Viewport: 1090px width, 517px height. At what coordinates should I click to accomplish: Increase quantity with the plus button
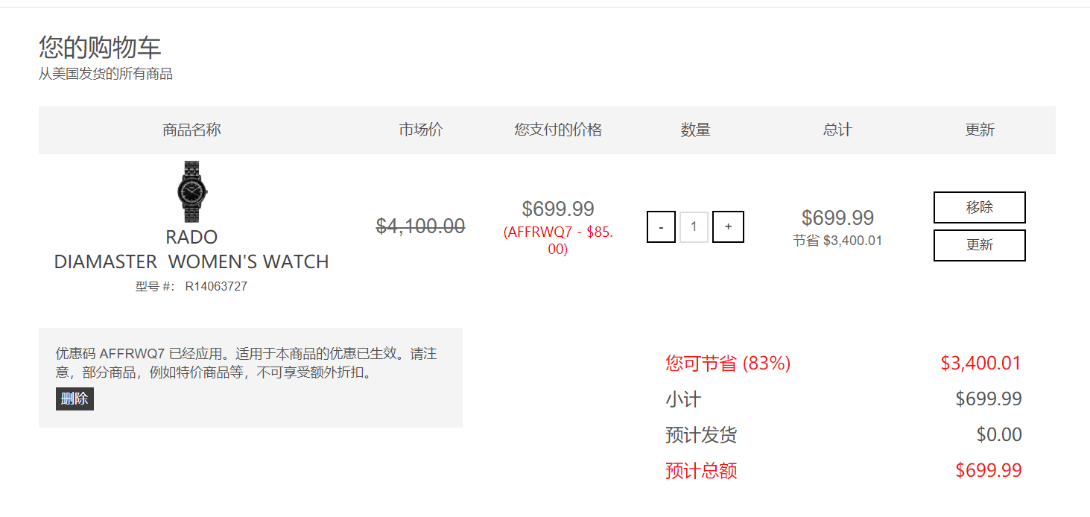pyautogui.click(x=728, y=227)
